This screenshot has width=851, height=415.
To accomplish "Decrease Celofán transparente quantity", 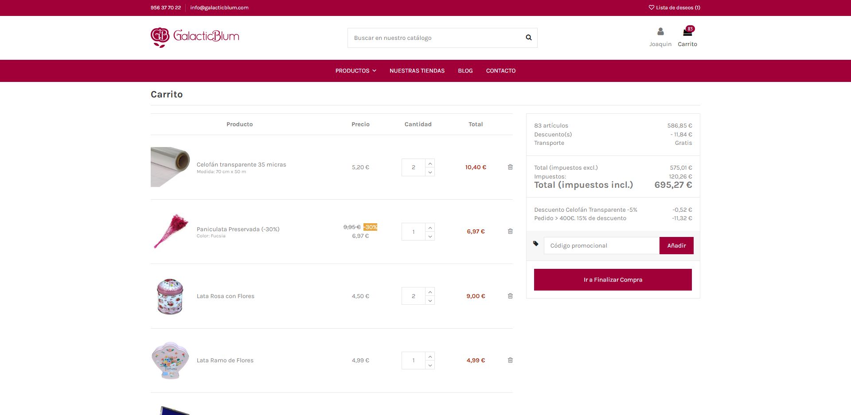I will click(x=430, y=172).
